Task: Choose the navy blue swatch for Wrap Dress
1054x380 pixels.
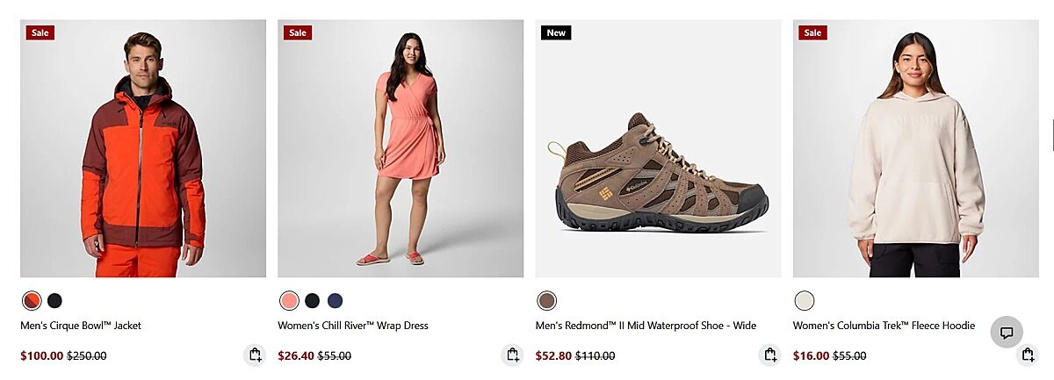Action: click(x=335, y=301)
